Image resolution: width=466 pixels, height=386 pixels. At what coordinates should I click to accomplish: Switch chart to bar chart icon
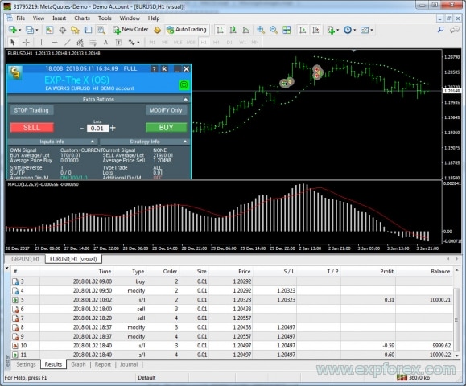(220, 30)
